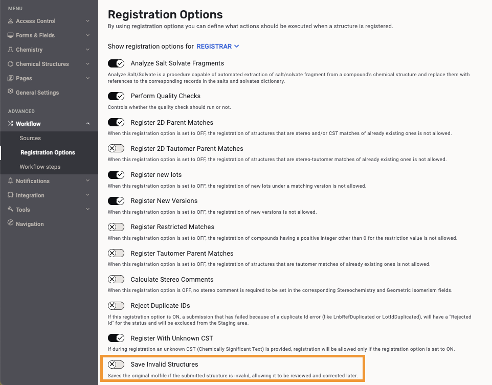
Task: Enable Save Invalid Structures toggle
Action: point(116,365)
